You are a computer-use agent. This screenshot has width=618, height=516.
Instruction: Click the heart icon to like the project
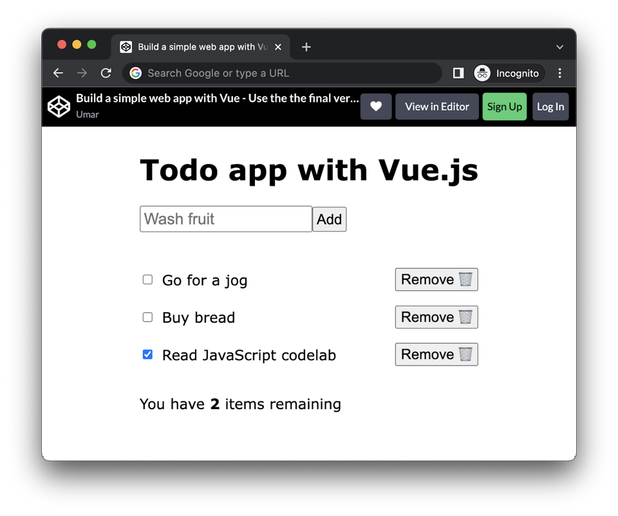[x=376, y=106]
